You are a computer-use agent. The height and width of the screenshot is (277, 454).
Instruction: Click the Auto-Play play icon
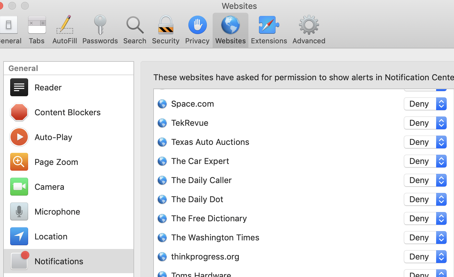click(19, 137)
